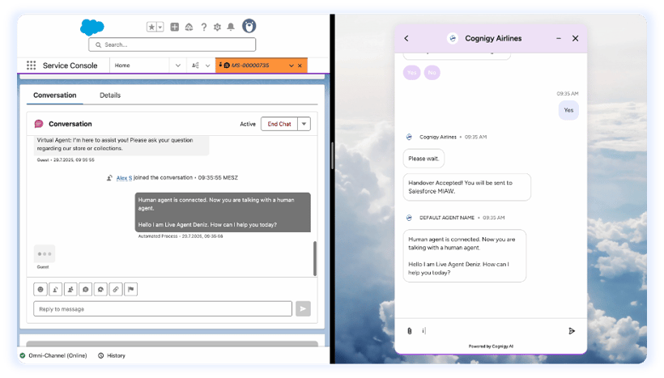Screen dimensions: 664x378
Task: Close the MS-00000735 workspace tab
Action: 300,66
